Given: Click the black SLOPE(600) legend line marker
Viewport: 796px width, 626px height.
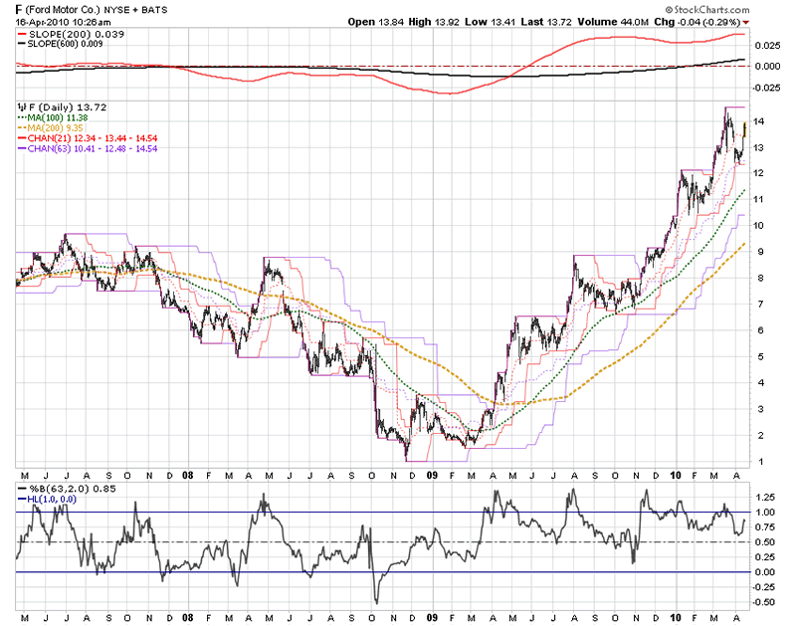Looking at the screenshot, I should coord(24,44).
